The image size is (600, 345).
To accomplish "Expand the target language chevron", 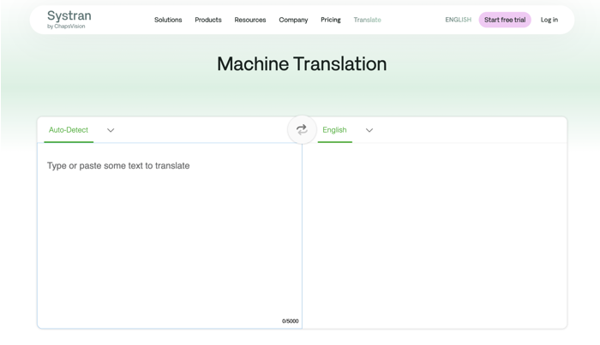I will pyautogui.click(x=369, y=131).
